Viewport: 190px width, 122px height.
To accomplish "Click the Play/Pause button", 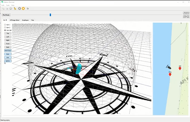I will (6, 15).
